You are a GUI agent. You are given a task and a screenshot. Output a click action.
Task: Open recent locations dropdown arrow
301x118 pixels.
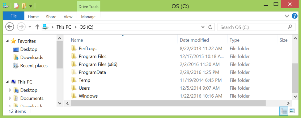click(30, 27)
